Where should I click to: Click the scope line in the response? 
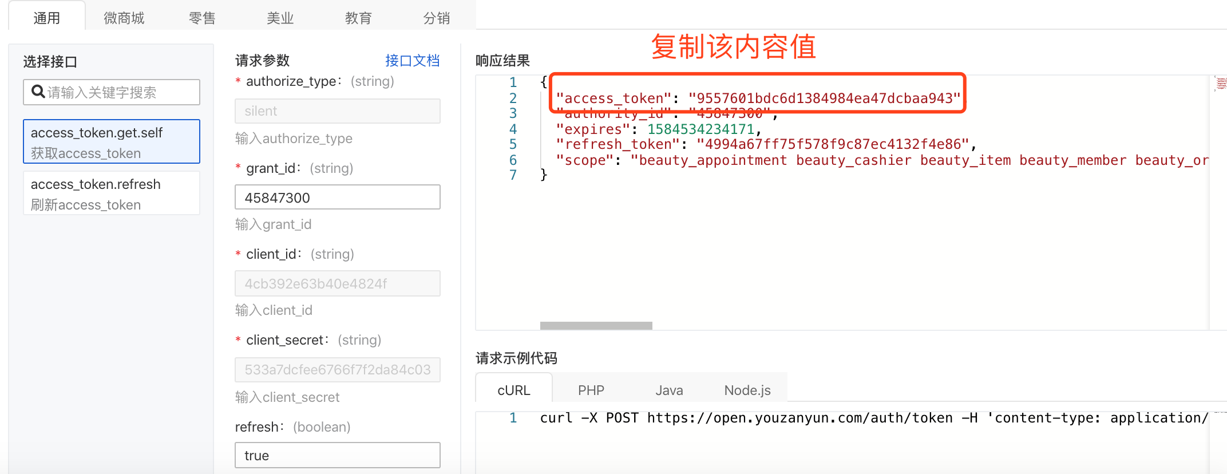882,160
